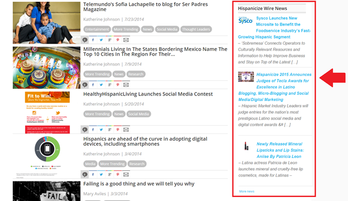Image resolution: width=348 pixels, height=201 pixels.
Task: Open the Telemundo's Sofia Lachapelle article headline
Action: point(146,7)
